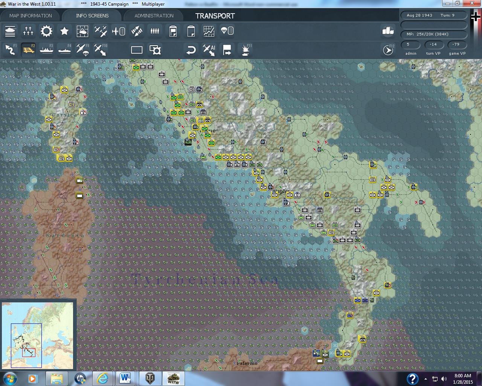Click the window-with-gear settings icon
Image resolution: width=482 pixels, height=386 pixels.
coord(155,50)
